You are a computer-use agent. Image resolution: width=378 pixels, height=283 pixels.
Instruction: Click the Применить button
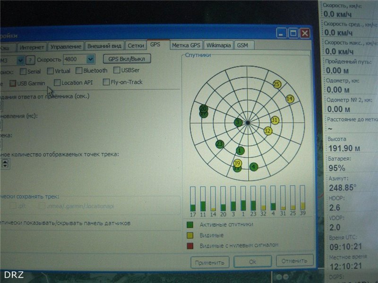tap(210, 263)
